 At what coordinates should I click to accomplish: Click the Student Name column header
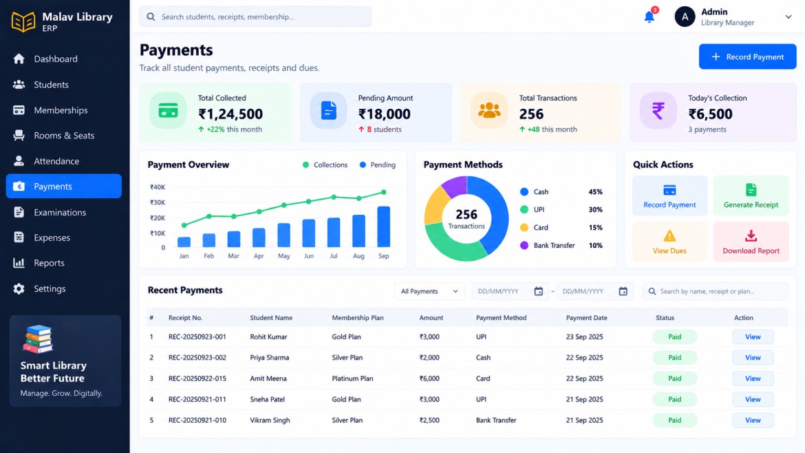pos(271,318)
